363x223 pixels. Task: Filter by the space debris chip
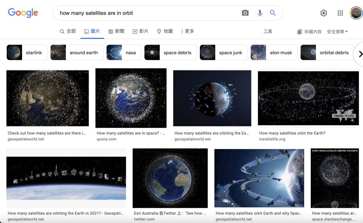[171, 52]
